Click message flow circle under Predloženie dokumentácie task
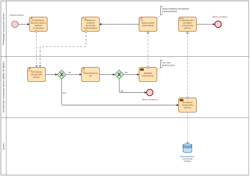This screenshot has height=176, width=251. [37, 31]
